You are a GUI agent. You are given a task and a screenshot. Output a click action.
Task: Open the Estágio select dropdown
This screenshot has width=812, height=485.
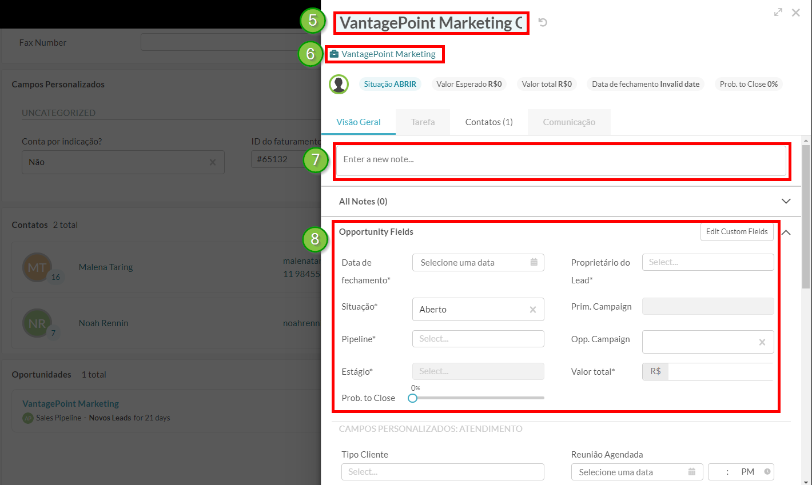[478, 371]
